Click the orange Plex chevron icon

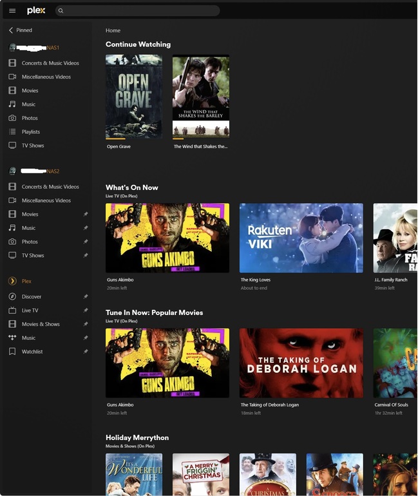point(12,281)
